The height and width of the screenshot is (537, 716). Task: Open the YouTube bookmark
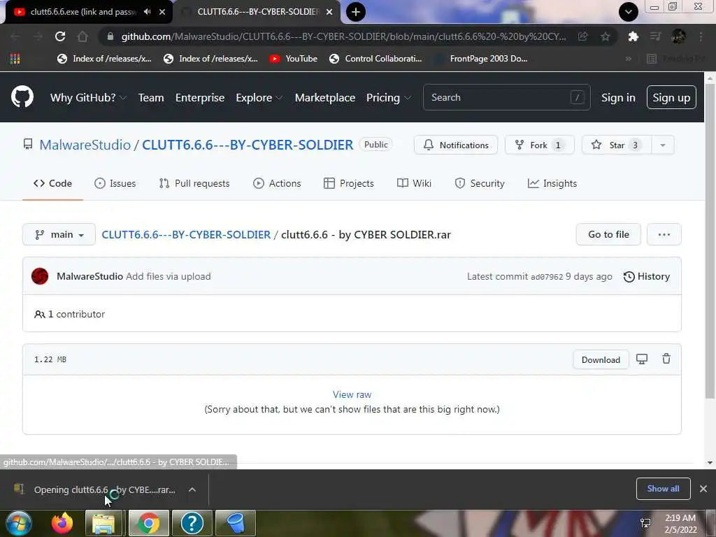tap(294, 59)
